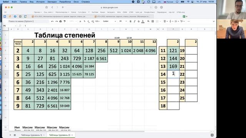
Task: Click the more toolbar options ellipsis
Action: click(x=189, y=21)
